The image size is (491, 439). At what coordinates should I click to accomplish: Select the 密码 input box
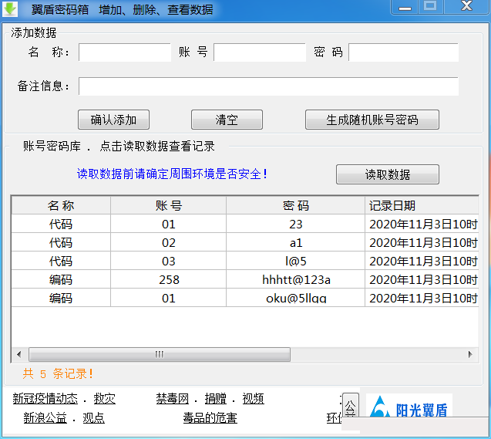(x=403, y=52)
